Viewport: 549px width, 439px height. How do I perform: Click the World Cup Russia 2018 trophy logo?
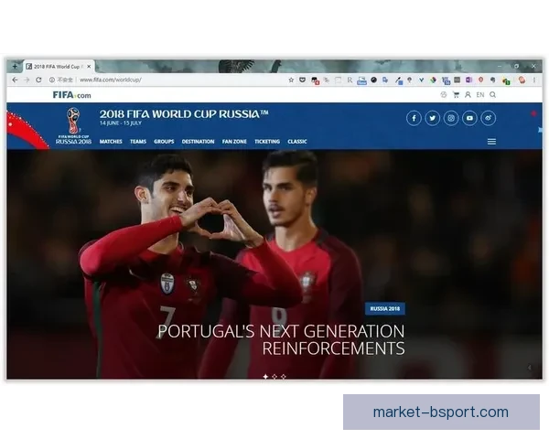(x=73, y=126)
